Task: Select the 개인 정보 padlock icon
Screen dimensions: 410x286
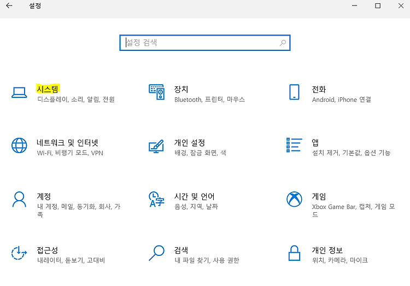Action: coord(294,253)
